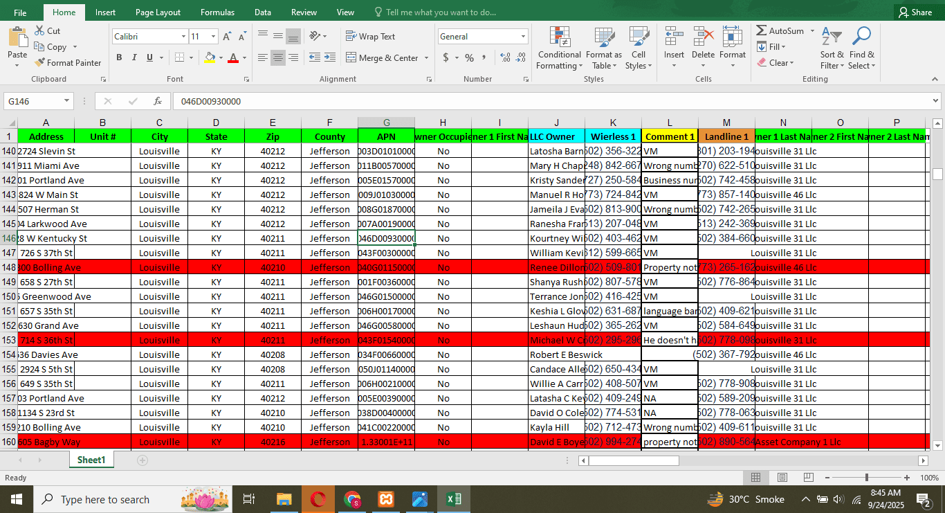Open the Page Layout ribbon tab
This screenshot has height=513, width=945.
(158, 12)
